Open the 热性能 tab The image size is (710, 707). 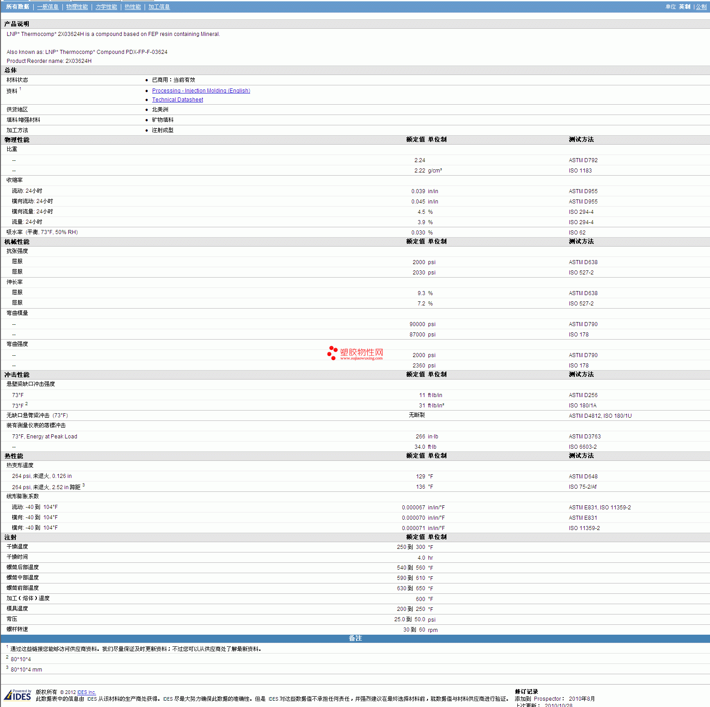(x=132, y=7)
